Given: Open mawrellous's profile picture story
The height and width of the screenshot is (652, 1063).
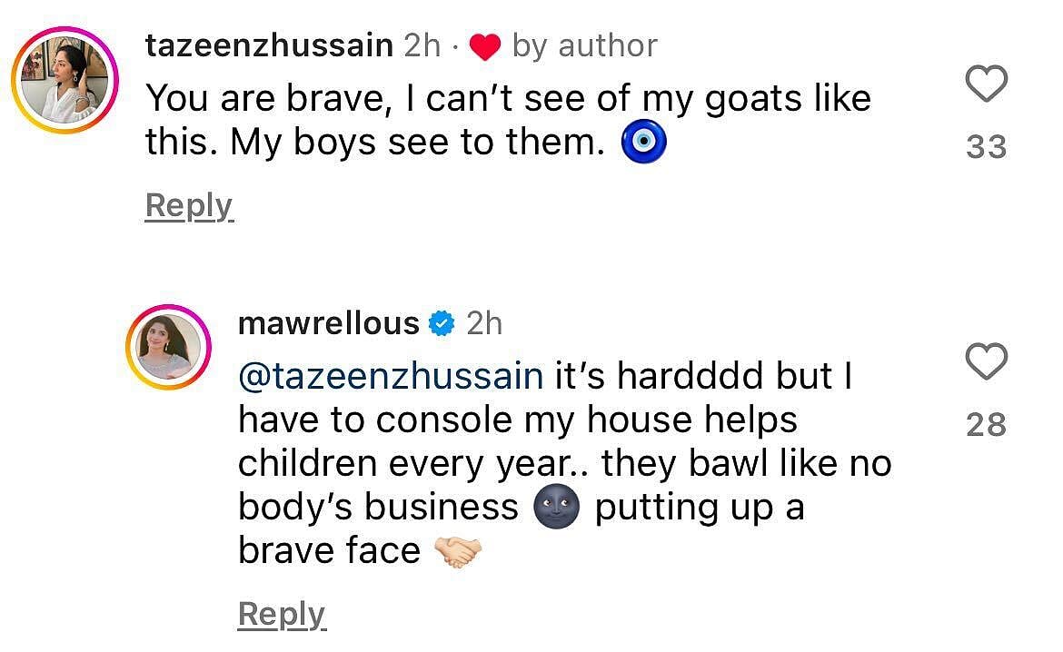Looking at the screenshot, I should click(168, 347).
